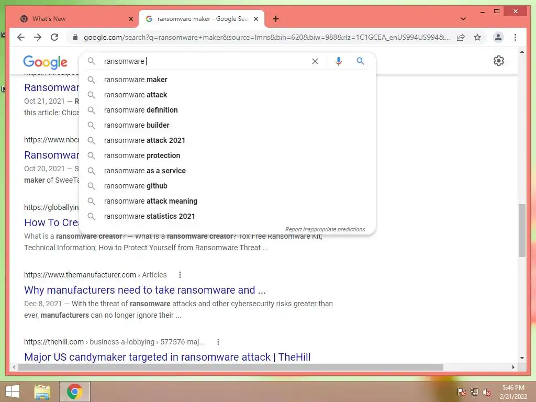Open the Chrome profile avatar
The image size is (536, 402).
(498, 37)
